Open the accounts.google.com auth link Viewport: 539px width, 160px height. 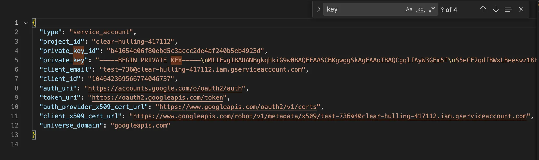165,88
